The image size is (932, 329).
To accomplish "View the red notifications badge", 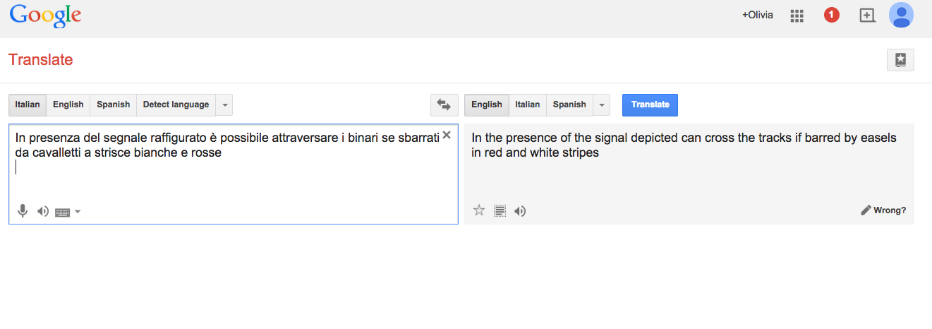I will pos(832,15).
